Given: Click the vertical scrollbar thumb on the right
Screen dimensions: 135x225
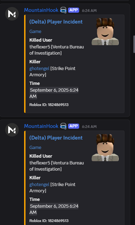Looking at the screenshot, I should [134, 44].
